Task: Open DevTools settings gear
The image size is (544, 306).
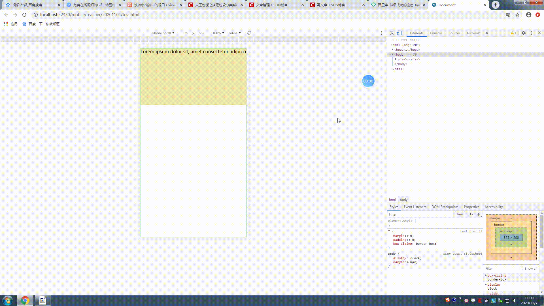Action: point(524,33)
